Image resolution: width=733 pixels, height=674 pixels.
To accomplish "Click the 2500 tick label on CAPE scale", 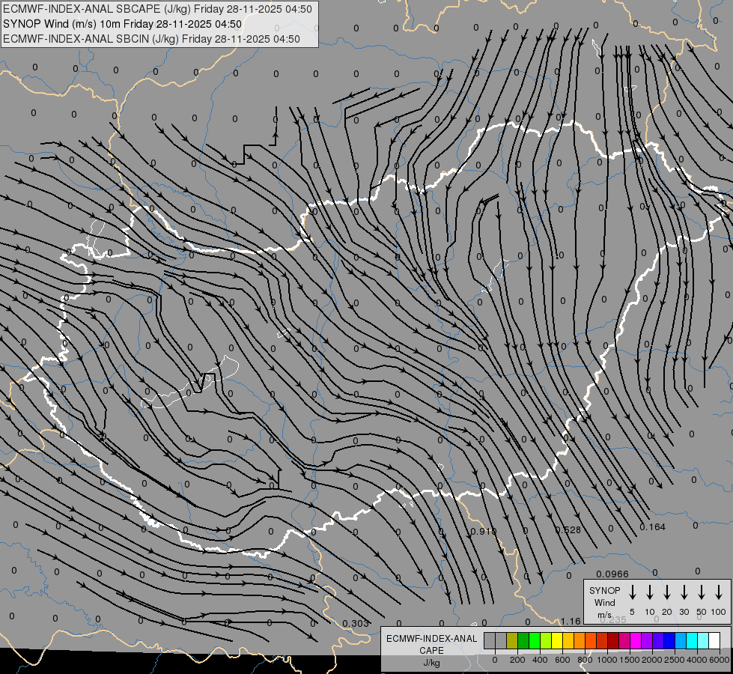I will click(675, 660).
